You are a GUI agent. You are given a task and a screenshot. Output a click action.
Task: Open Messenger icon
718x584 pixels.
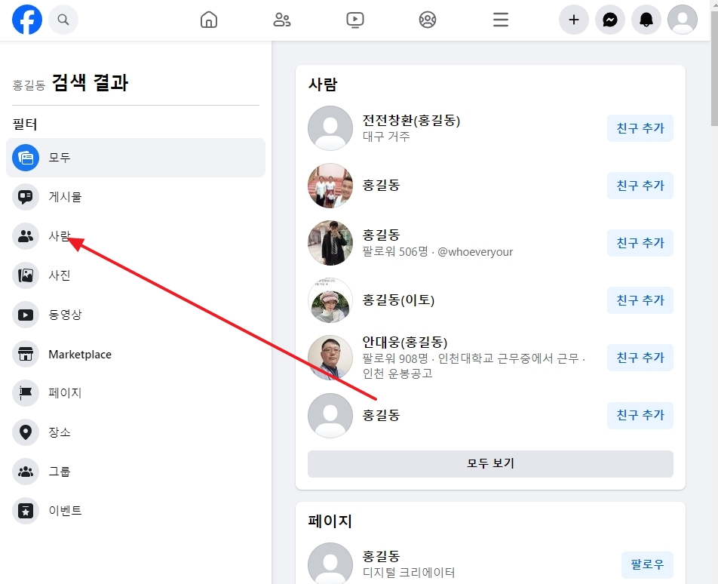[610, 20]
